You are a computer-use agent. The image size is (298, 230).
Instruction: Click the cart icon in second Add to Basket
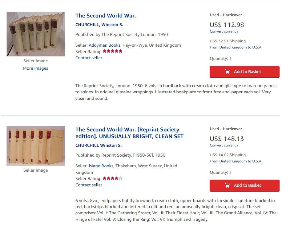(x=227, y=185)
